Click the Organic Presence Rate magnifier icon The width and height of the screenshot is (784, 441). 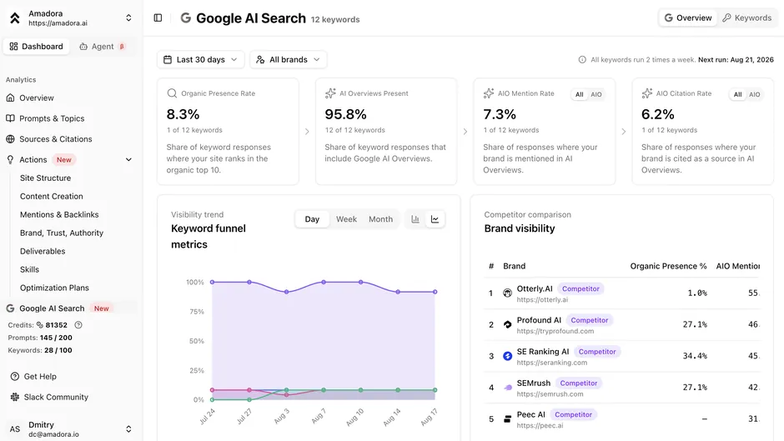(x=172, y=93)
